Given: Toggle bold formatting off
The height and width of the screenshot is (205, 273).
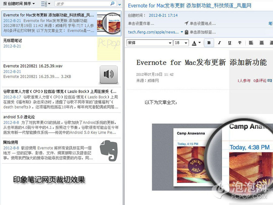Looking at the screenshot, I should point(209,43).
